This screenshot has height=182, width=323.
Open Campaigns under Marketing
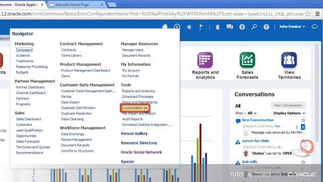[24, 50]
